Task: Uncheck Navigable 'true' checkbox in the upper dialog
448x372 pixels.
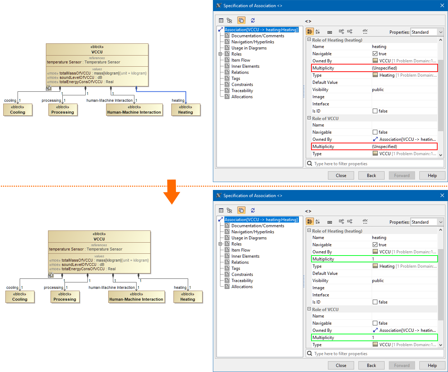Action: [375, 54]
